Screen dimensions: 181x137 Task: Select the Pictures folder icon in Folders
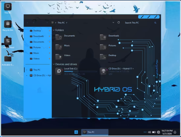pos(103,47)
